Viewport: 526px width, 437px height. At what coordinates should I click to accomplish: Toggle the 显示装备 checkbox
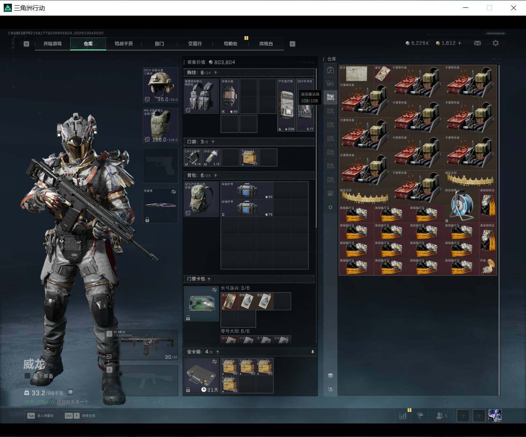(x=28, y=376)
